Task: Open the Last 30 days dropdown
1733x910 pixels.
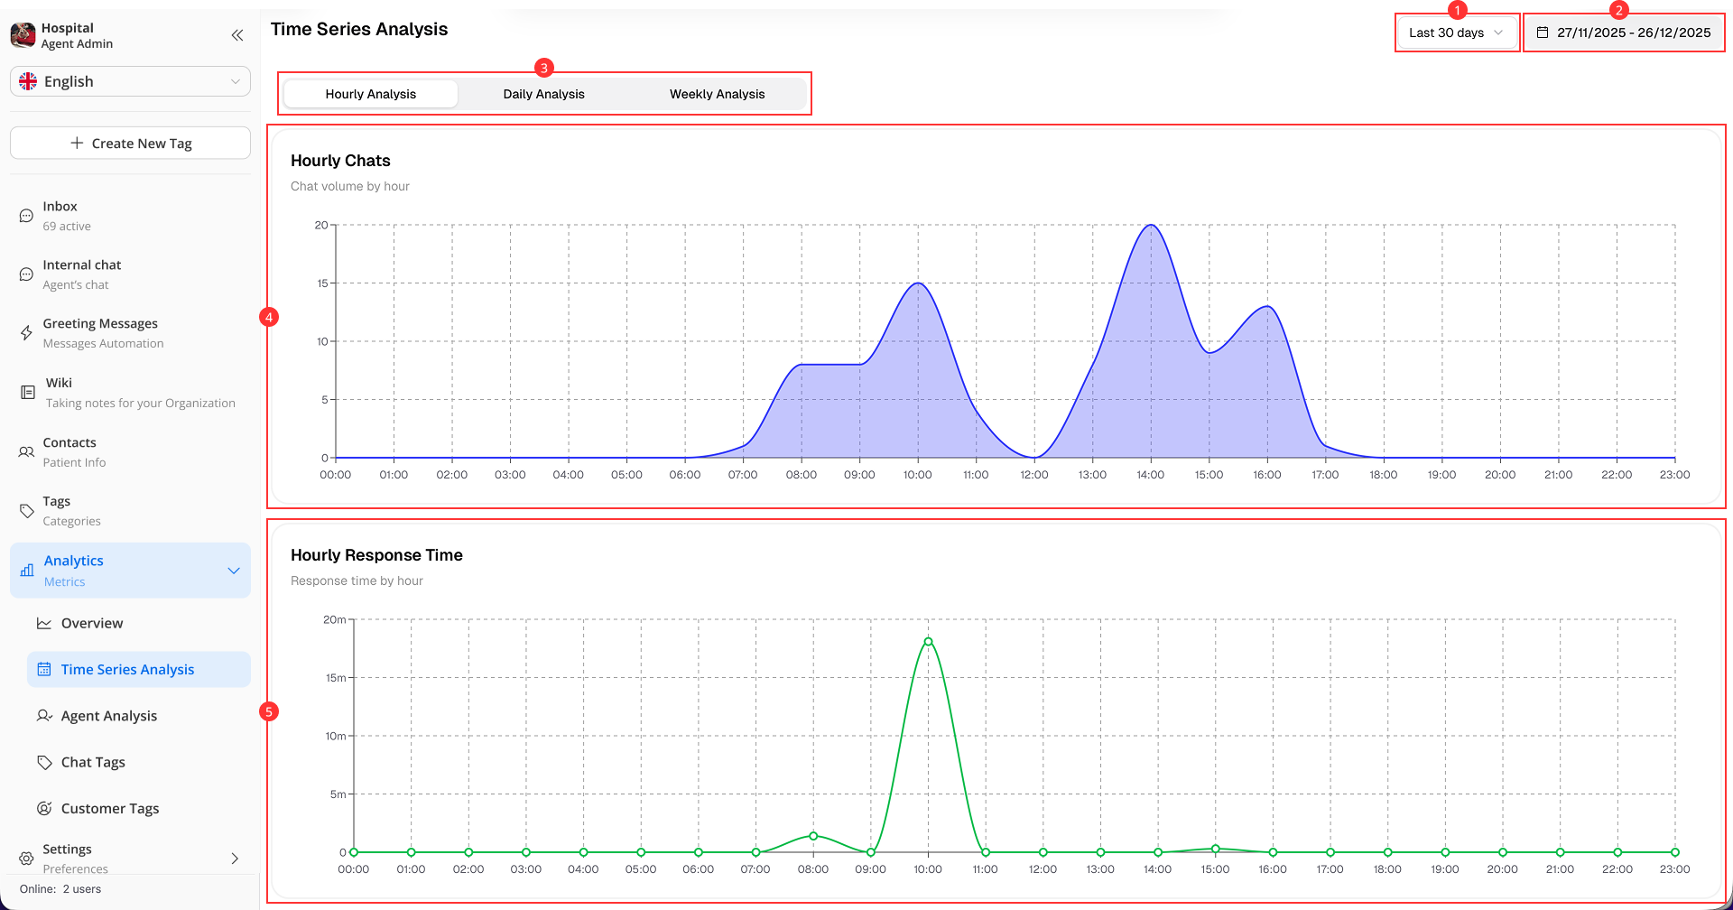Action: pos(1456,32)
